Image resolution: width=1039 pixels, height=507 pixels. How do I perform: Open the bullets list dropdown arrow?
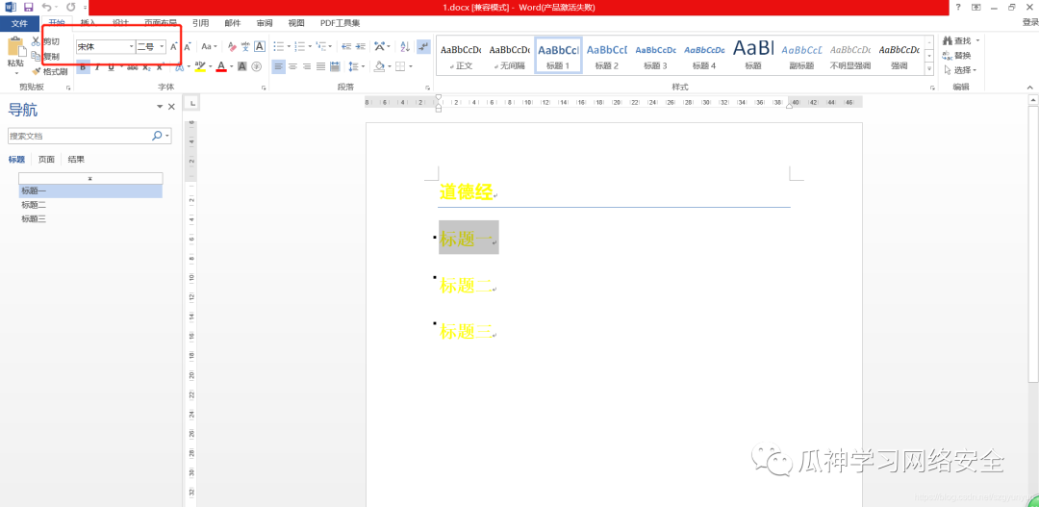[289, 46]
